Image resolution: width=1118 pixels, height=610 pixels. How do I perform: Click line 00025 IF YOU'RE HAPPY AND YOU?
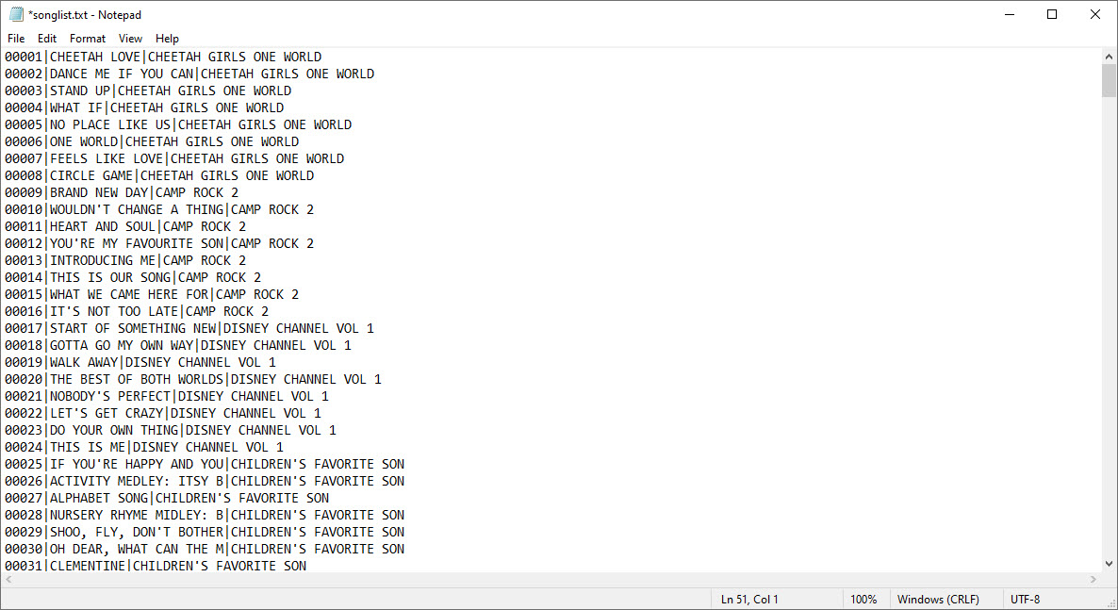205,465
